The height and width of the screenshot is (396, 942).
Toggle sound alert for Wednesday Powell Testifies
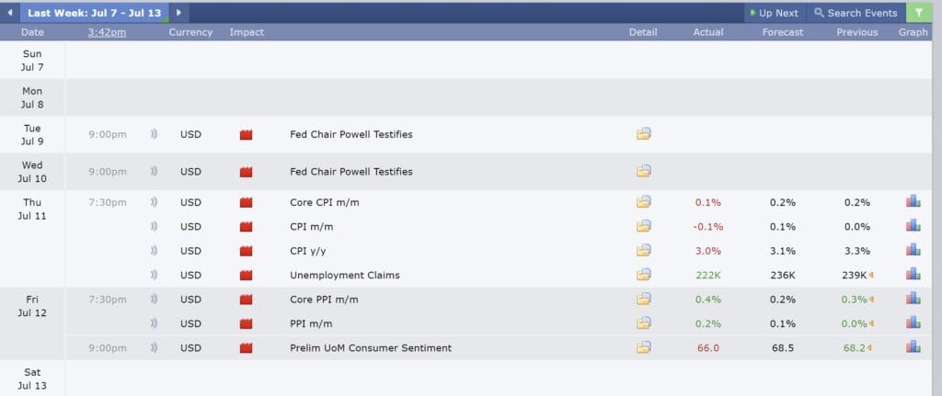154,172
